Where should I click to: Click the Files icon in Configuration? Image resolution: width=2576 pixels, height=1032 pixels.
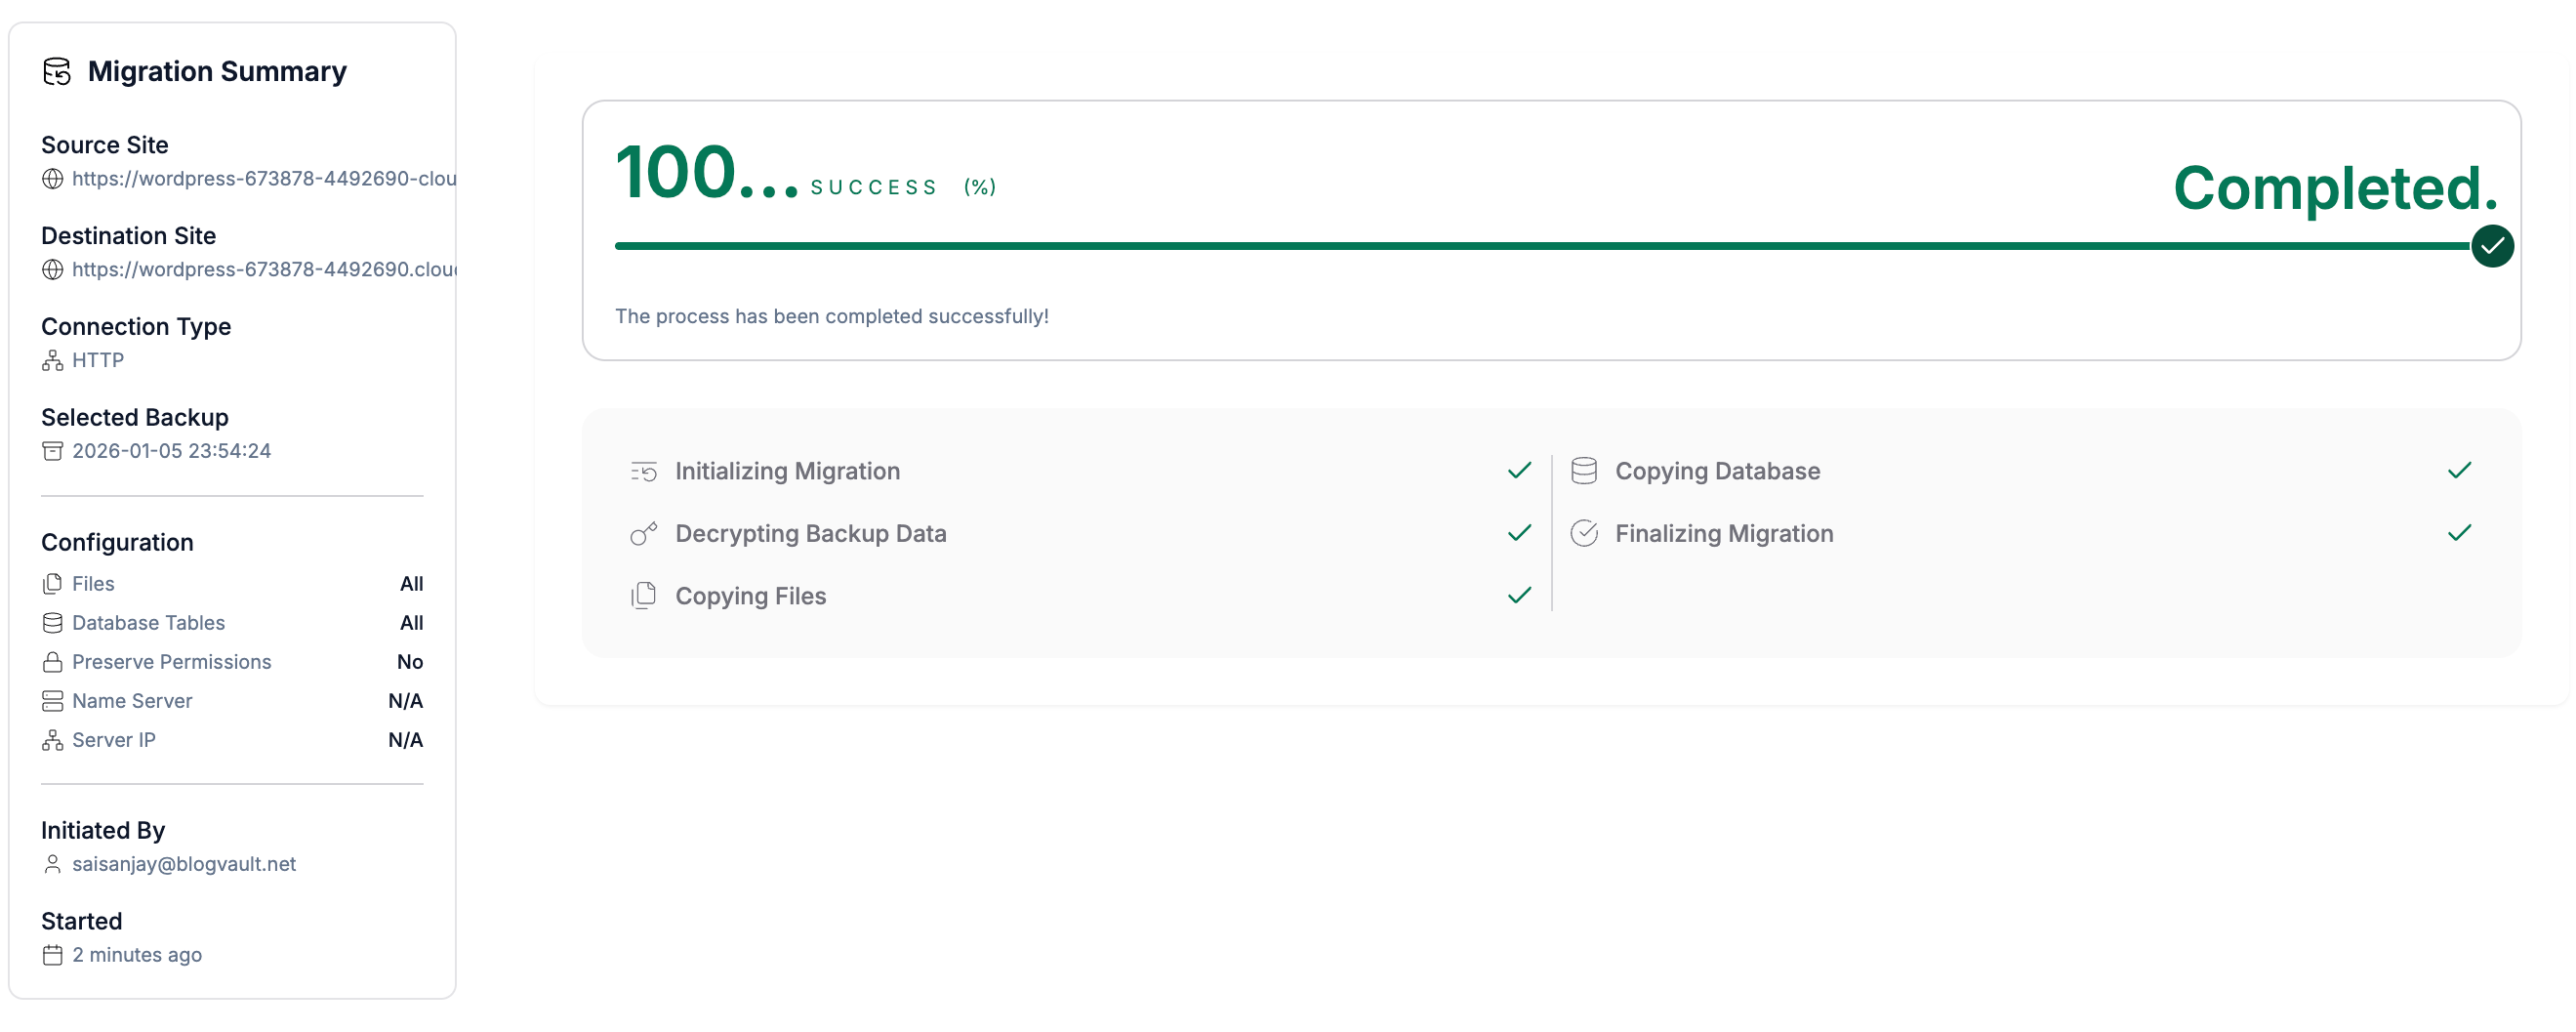(51, 583)
